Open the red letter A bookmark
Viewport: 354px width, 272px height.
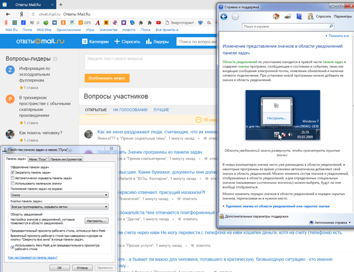point(97,23)
